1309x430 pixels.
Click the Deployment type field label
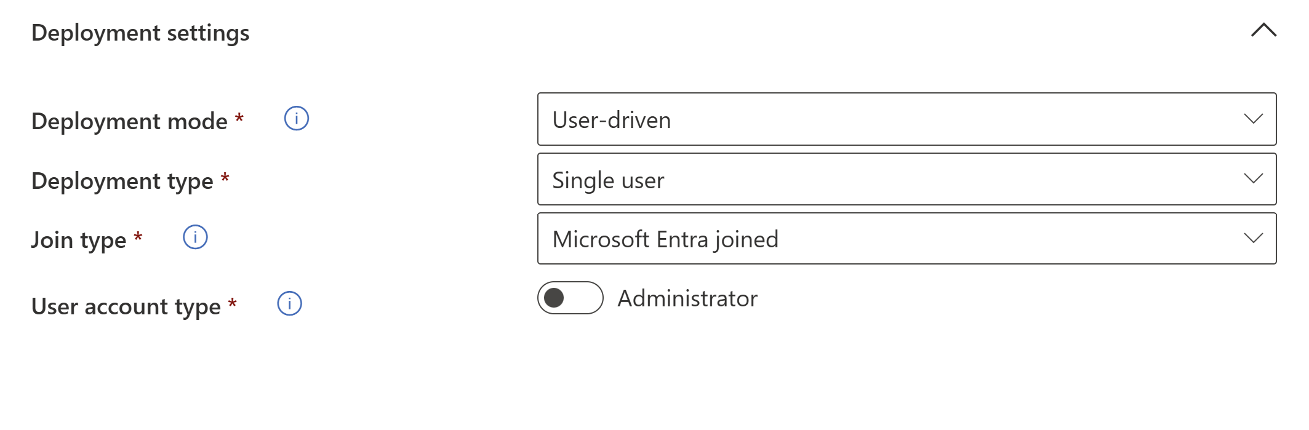(x=122, y=181)
